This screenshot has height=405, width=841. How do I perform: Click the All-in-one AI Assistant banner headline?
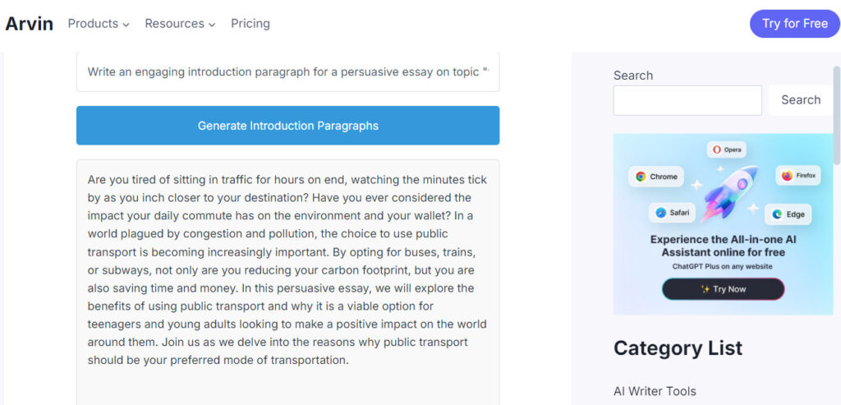tap(723, 246)
